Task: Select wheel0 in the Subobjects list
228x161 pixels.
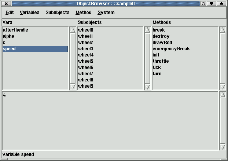Action: pyautogui.click(x=86, y=30)
